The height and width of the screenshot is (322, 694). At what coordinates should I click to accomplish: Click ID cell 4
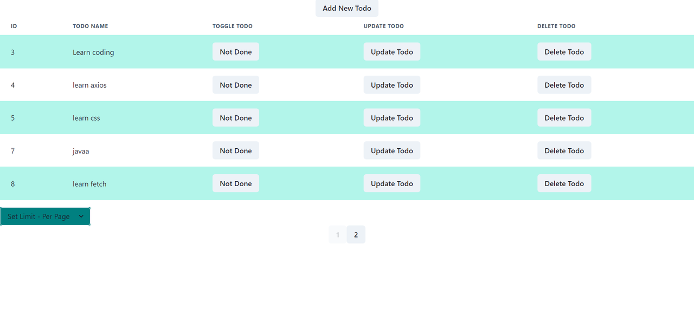[13, 85]
